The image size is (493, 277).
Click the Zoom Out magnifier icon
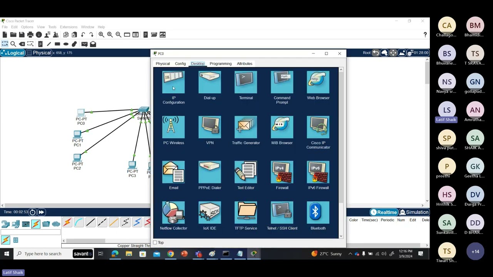click(x=118, y=35)
